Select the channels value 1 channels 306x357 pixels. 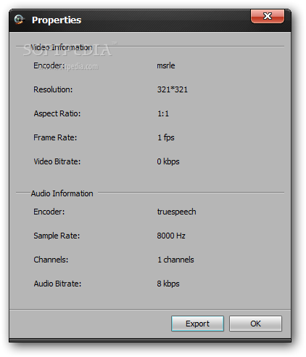pos(175,260)
